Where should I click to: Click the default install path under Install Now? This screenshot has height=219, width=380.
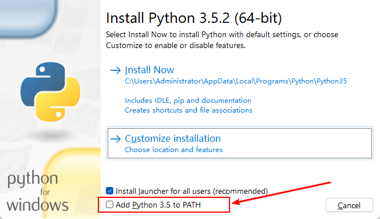pos(236,81)
